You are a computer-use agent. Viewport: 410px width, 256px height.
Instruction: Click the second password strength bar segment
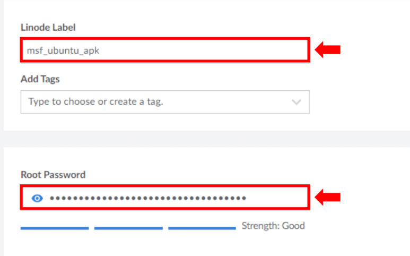[128, 228]
